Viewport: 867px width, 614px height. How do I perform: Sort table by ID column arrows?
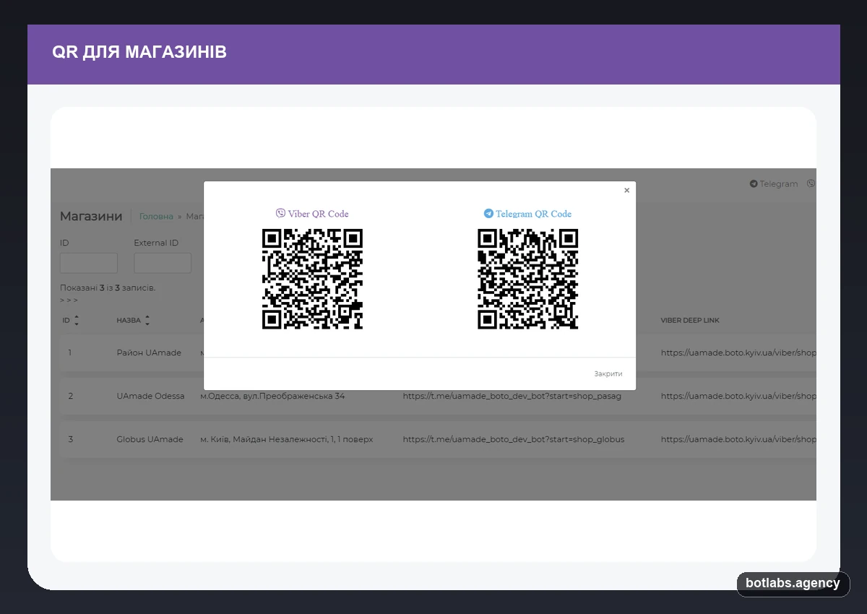77,320
